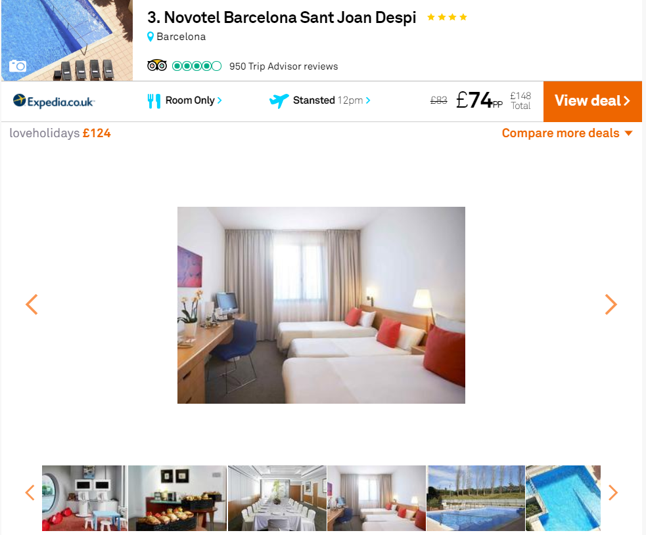This screenshot has width=646, height=535.
Task: Click the Expedia.co.uk logo
Action: (x=54, y=101)
